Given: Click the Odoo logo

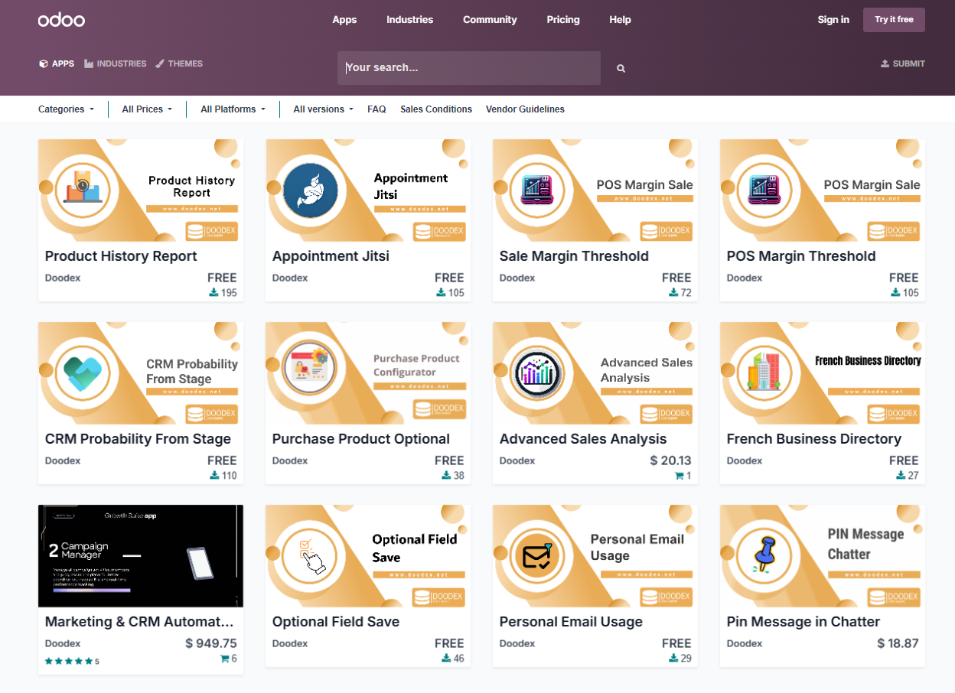Looking at the screenshot, I should (x=61, y=20).
